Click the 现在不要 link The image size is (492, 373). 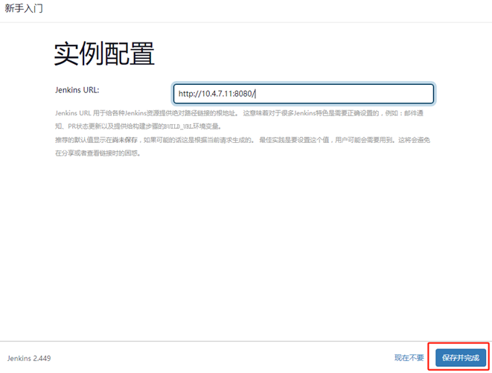[x=409, y=357]
